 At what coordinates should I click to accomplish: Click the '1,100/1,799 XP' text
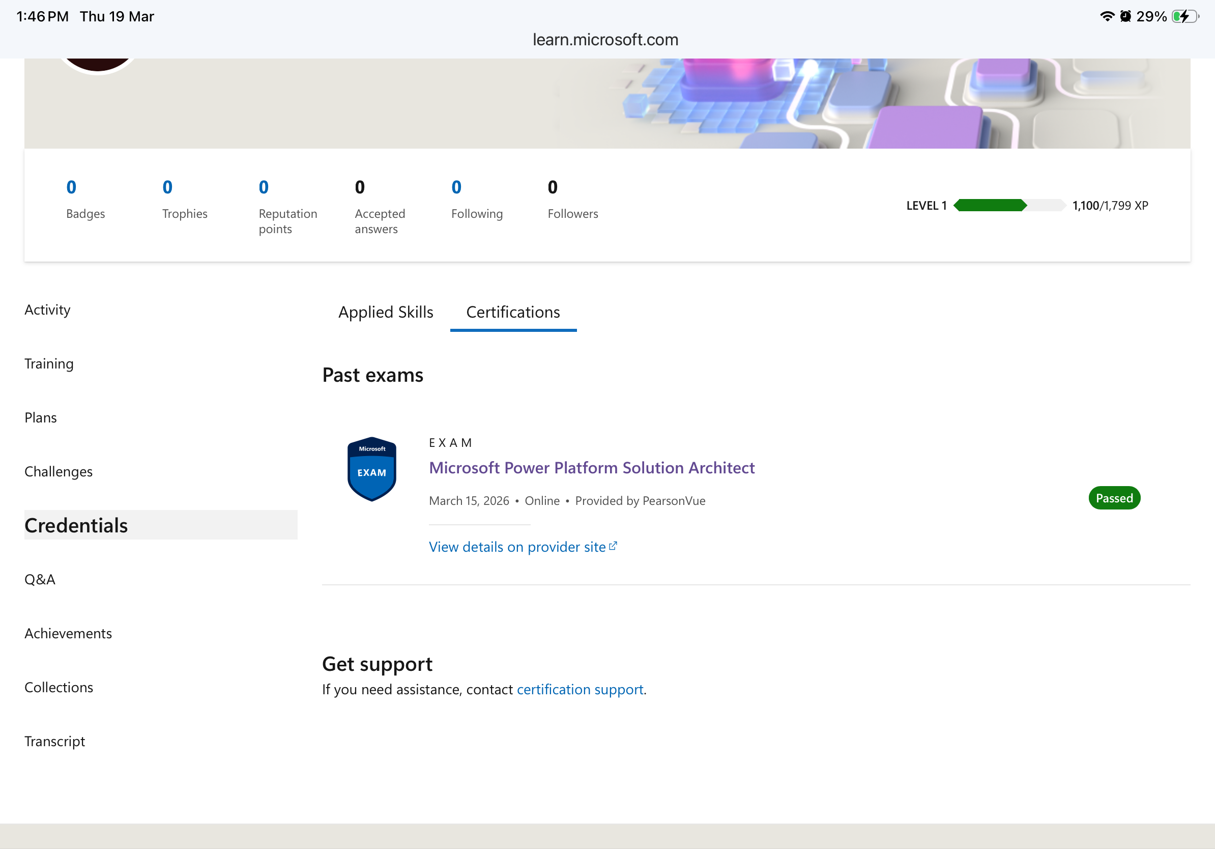click(x=1110, y=205)
